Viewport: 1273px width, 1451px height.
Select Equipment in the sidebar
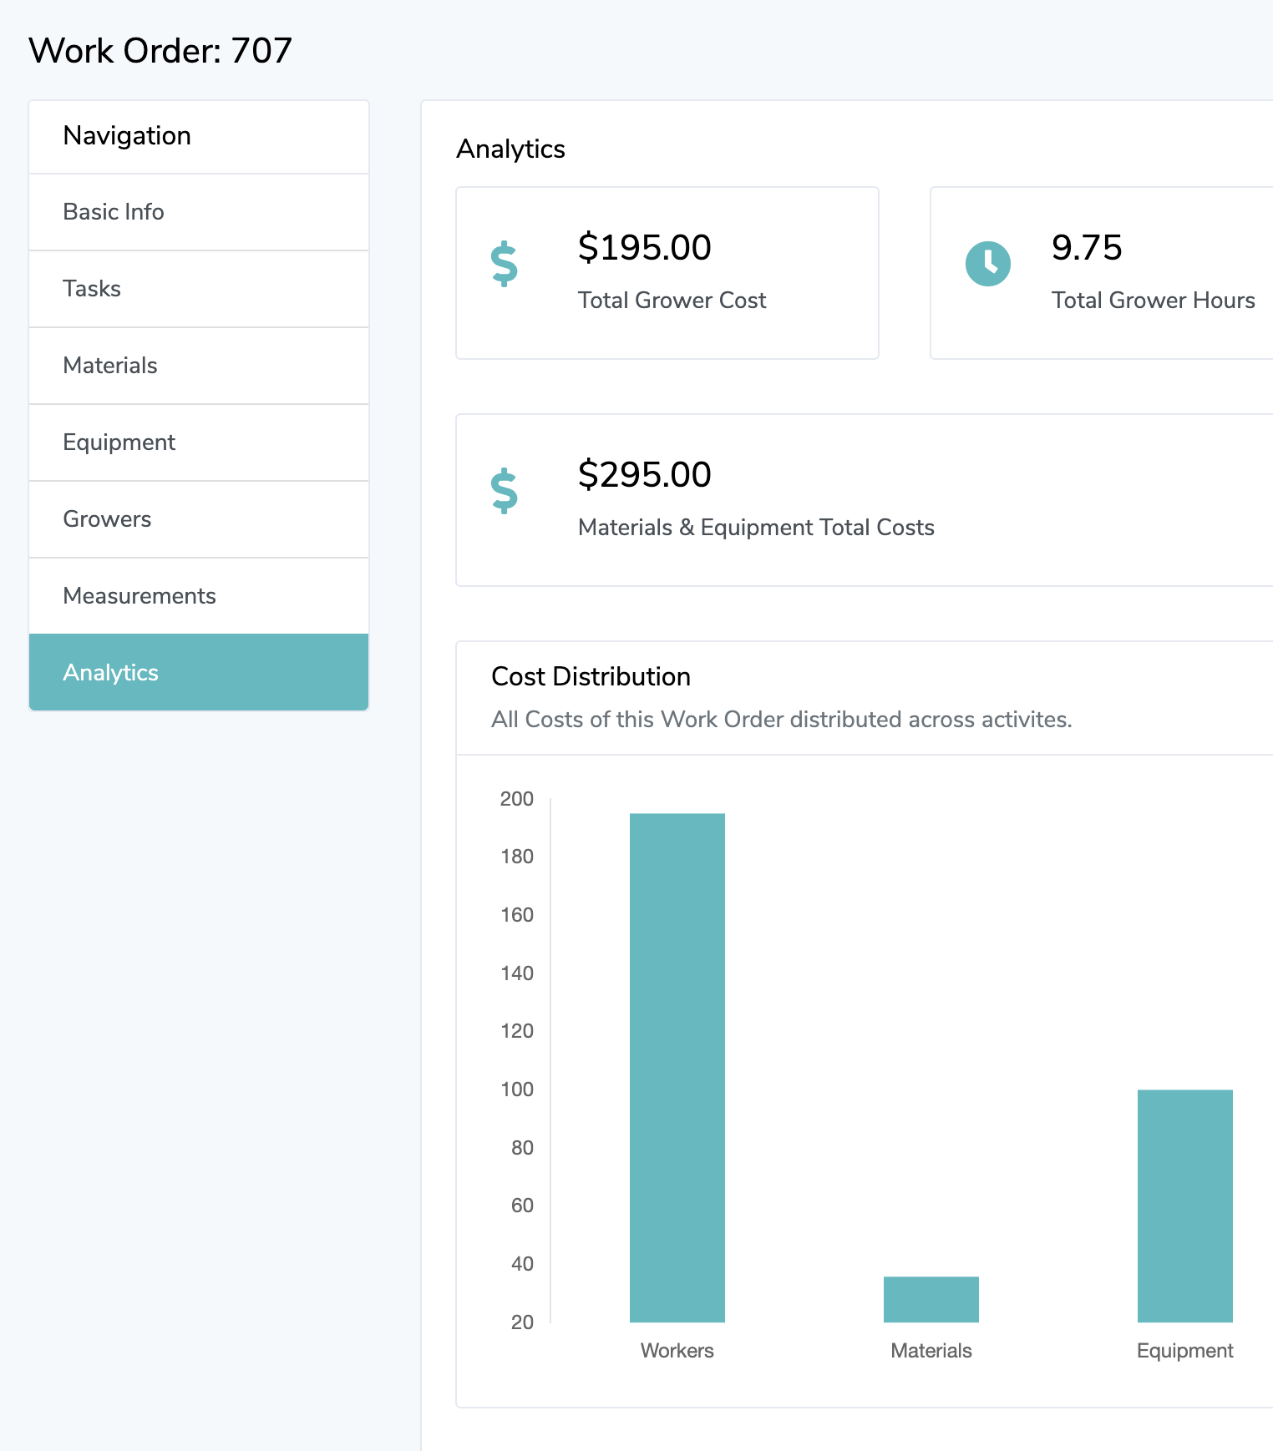click(199, 442)
